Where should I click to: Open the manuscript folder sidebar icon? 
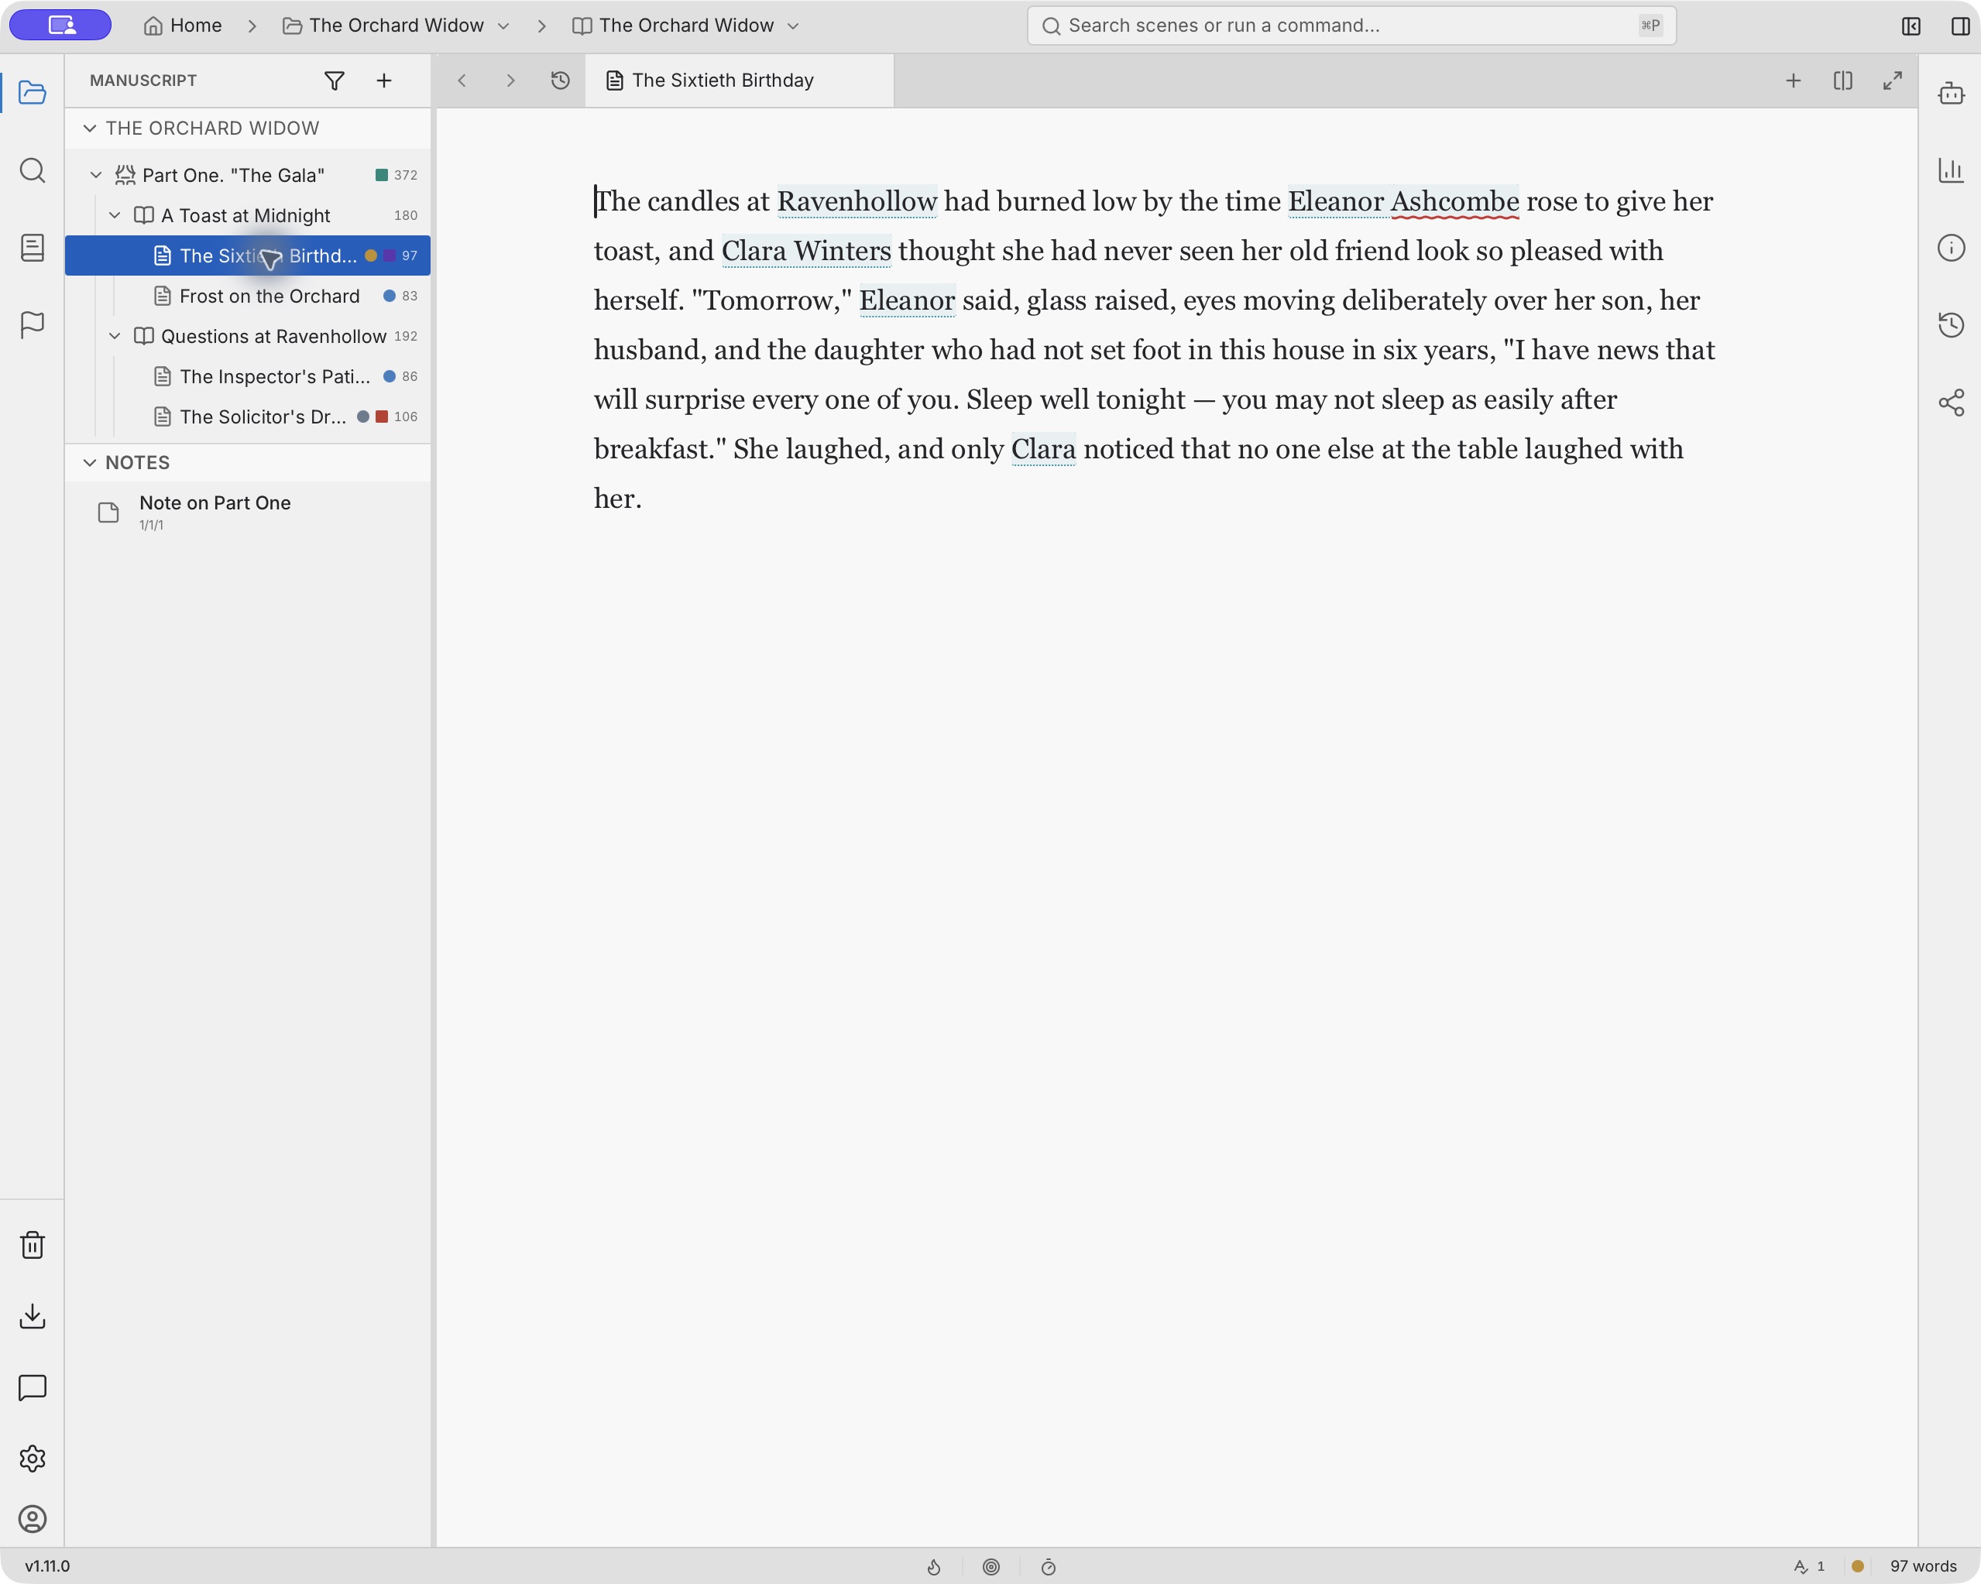tap(33, 93)
